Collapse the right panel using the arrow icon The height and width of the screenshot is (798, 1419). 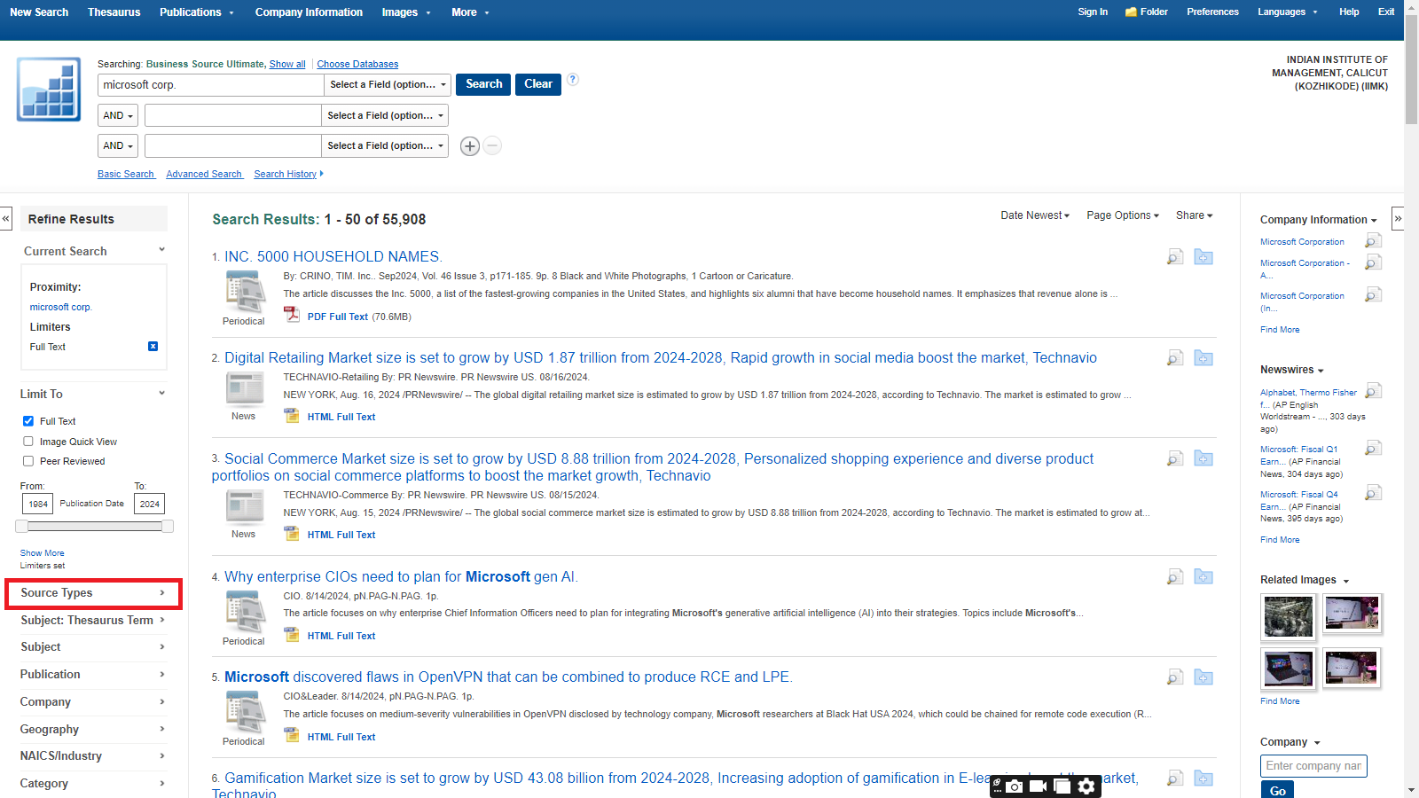pyautogui.click(x=1398, y=218)
